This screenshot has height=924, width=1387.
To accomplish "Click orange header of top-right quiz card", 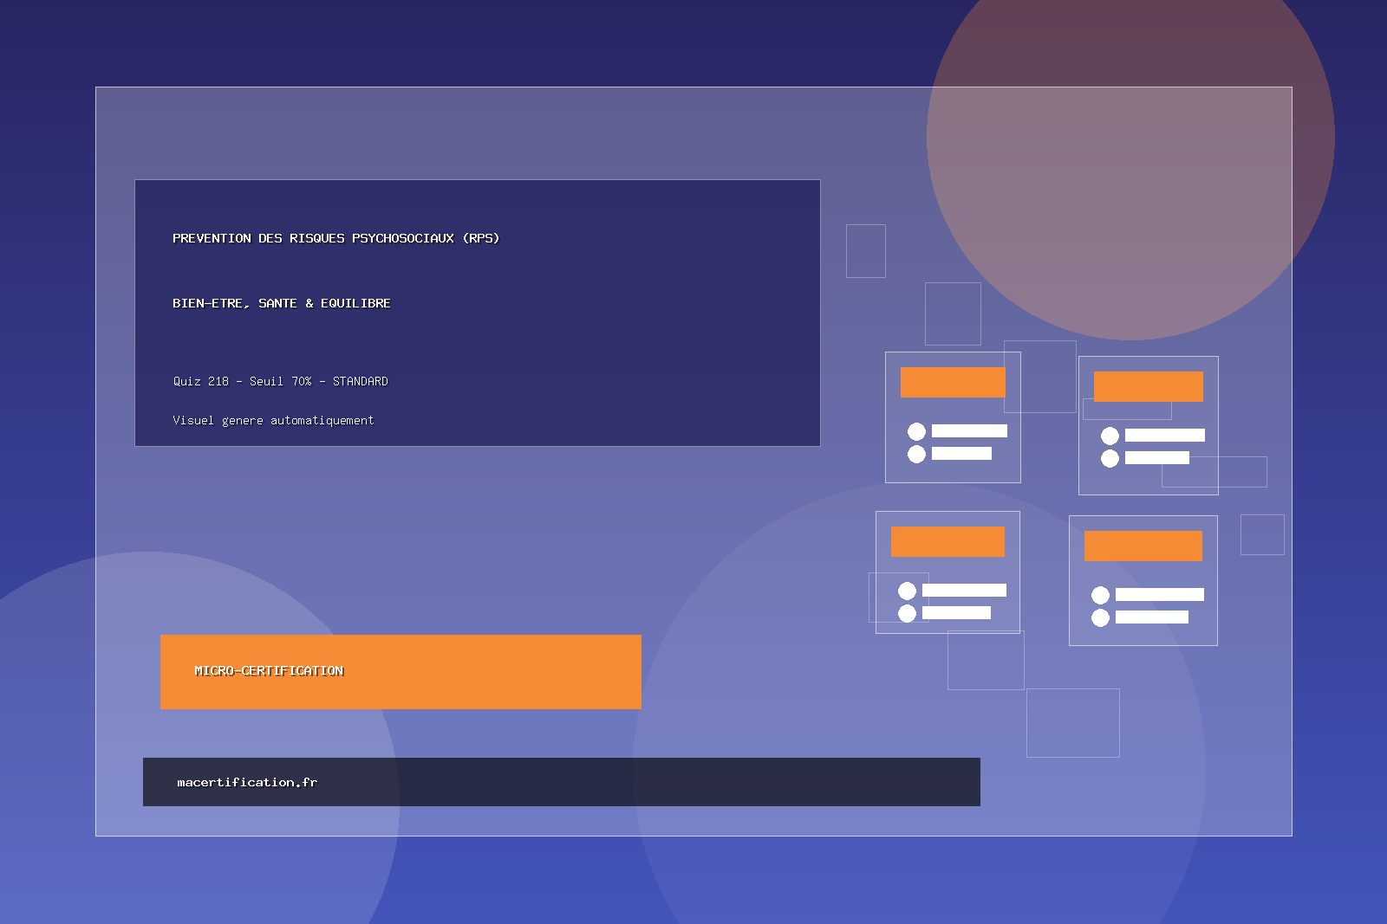I will [x=1148, y=386].
